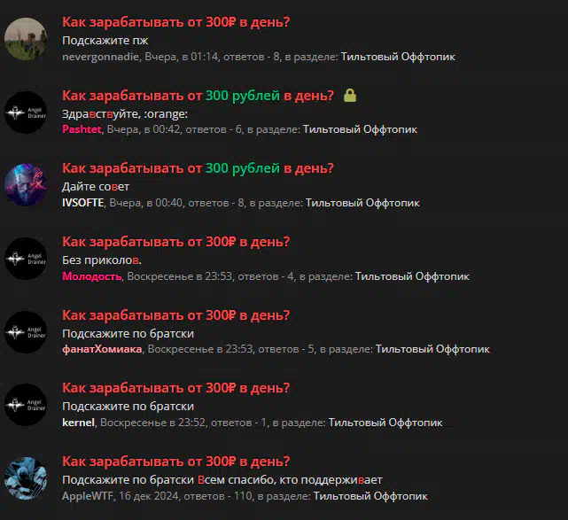Viewport: 568px width, 520px height.
Task: Open Тильтовый Оффтопик section in AppleWTF's row
Action: (370, 496)
